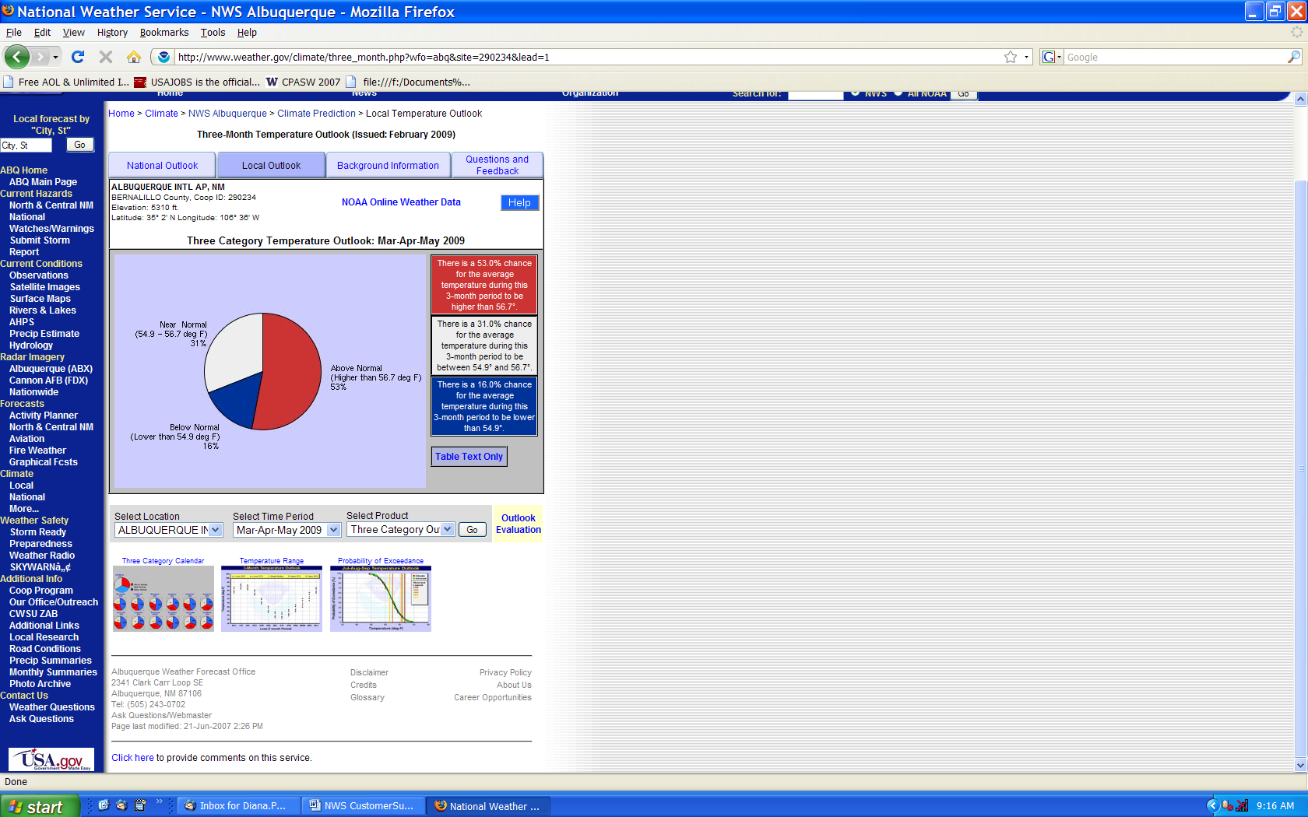
Task: Open the file:///f:/Documents bookmark
Action: tap(408, 82)
